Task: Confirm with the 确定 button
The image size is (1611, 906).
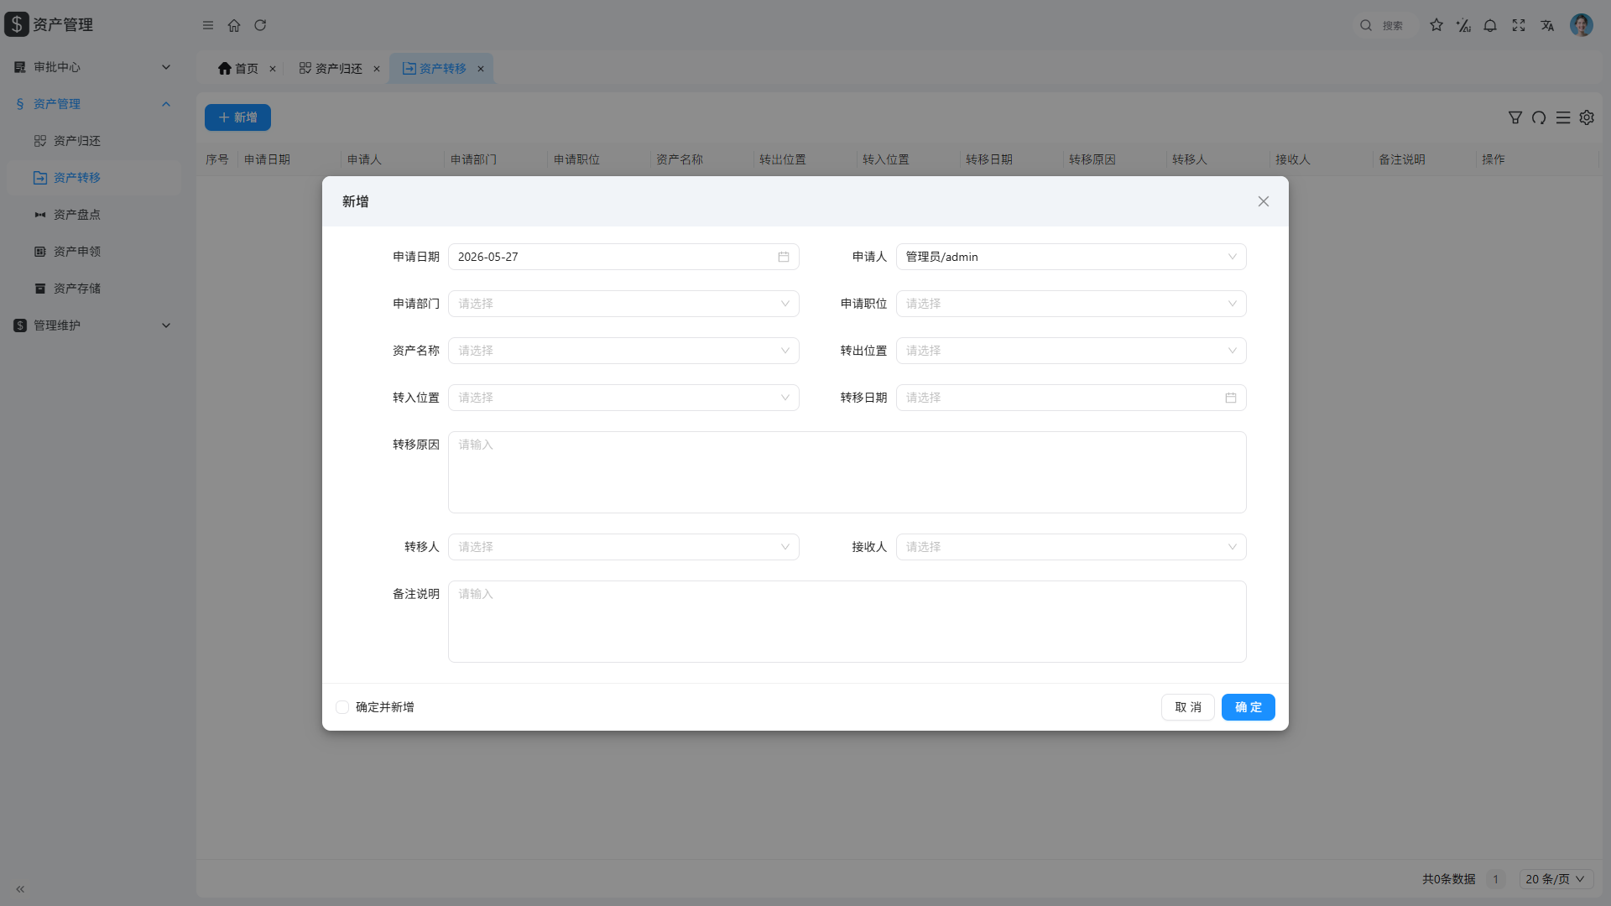Action: coord(1248,707)
